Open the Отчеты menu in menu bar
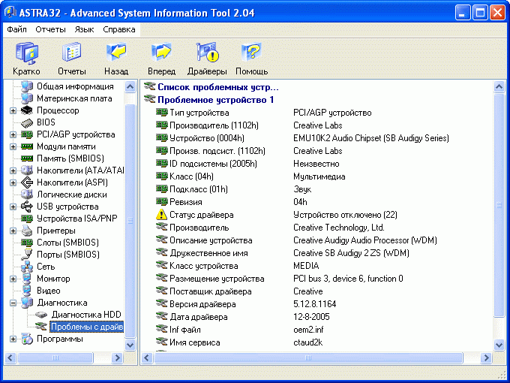This screenshot has height=383, width=510. pos(50,29)
